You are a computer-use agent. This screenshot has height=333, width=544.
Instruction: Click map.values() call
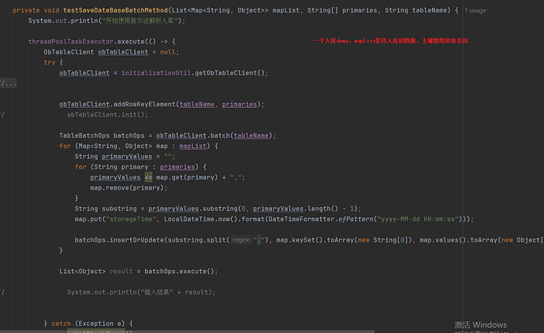click(443, 240)
